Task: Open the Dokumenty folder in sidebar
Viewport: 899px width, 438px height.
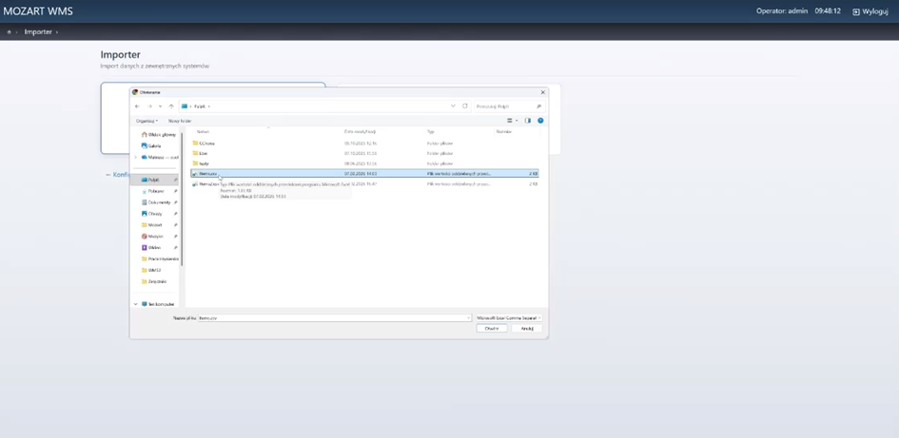Action: coord(158,202)
